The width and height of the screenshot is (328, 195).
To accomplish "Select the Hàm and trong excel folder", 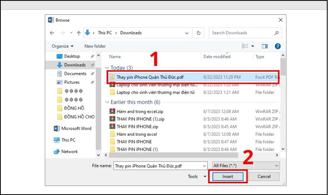I will tap(137, 134).
